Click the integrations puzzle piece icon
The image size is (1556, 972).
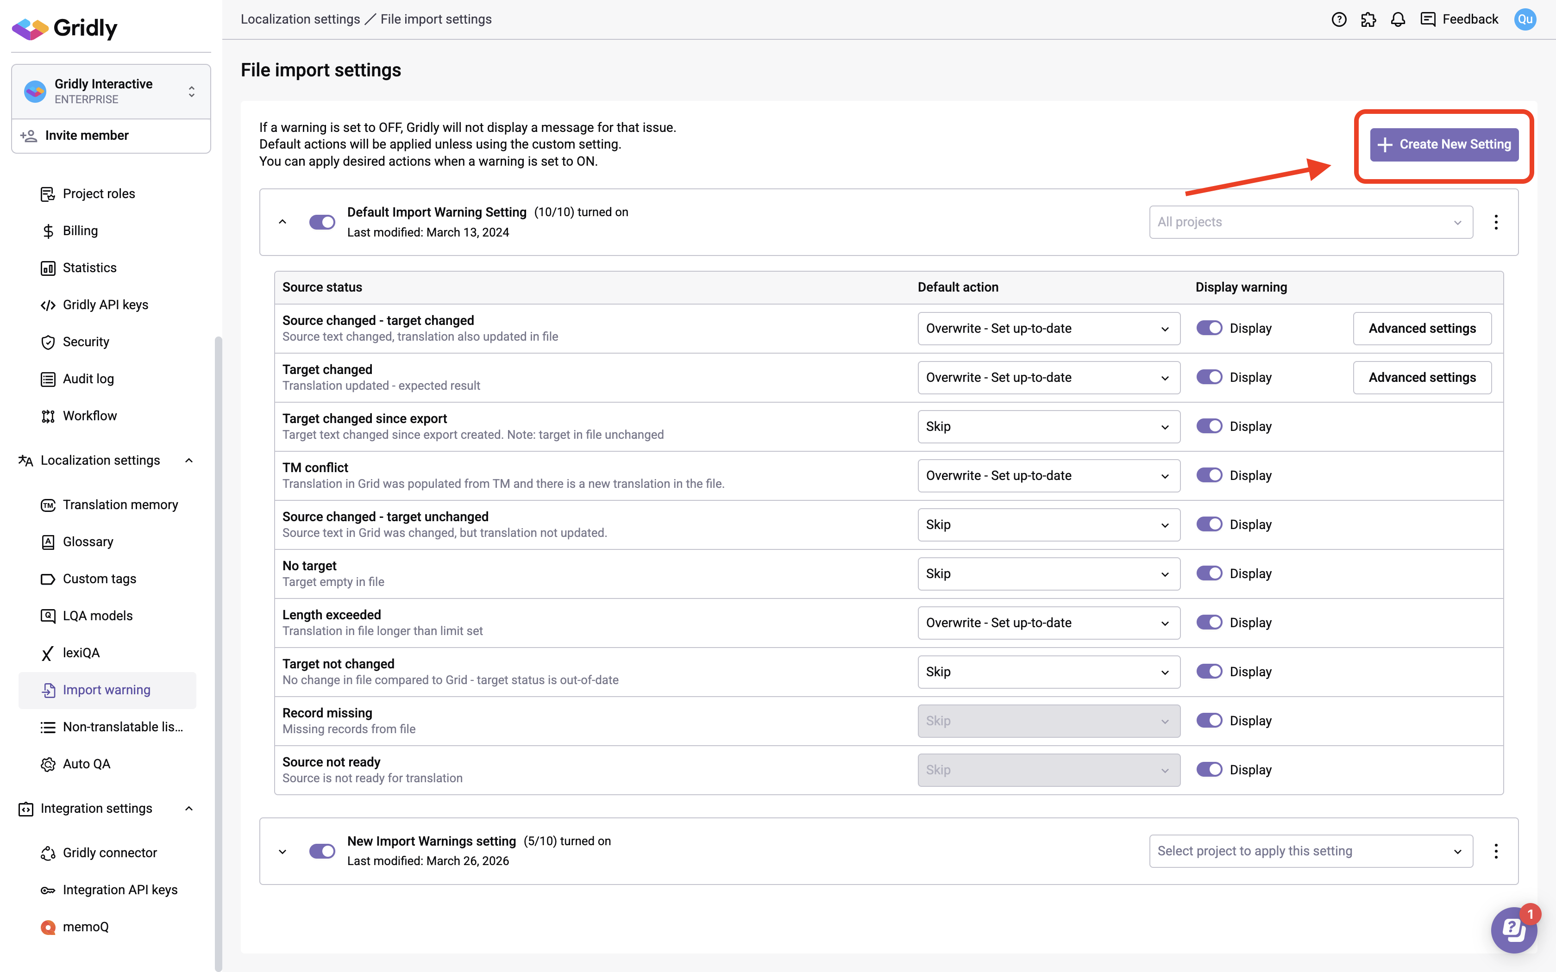pos(1368,19)
